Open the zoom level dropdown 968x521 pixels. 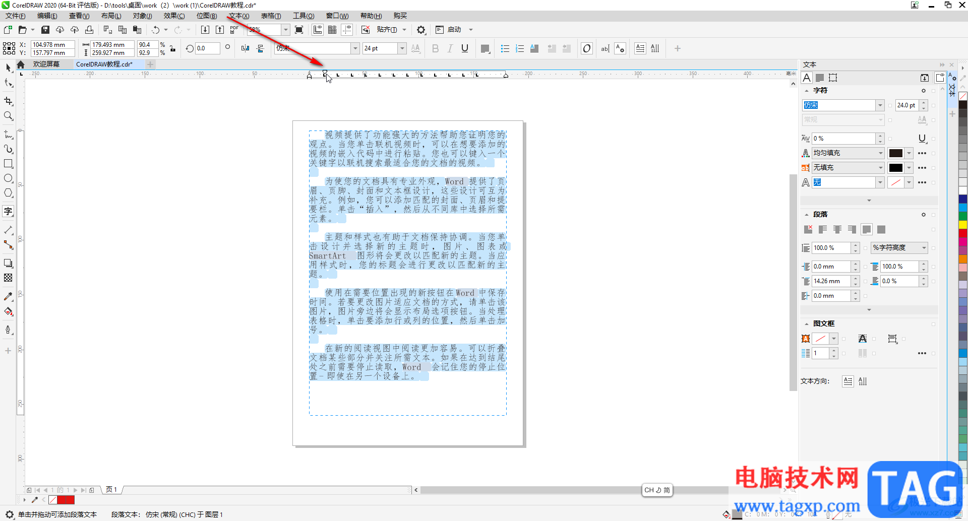(x=285, y=30)
